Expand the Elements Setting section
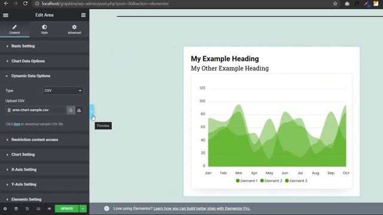Viewport: 383px width, 215px height. tap(44, 199)
